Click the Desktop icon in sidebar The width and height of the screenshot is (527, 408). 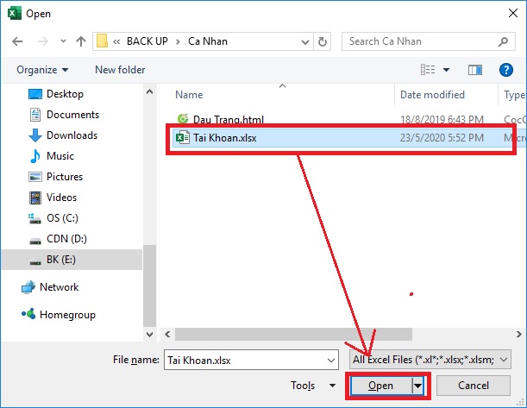pyautogui.click(x=35, y=94)
